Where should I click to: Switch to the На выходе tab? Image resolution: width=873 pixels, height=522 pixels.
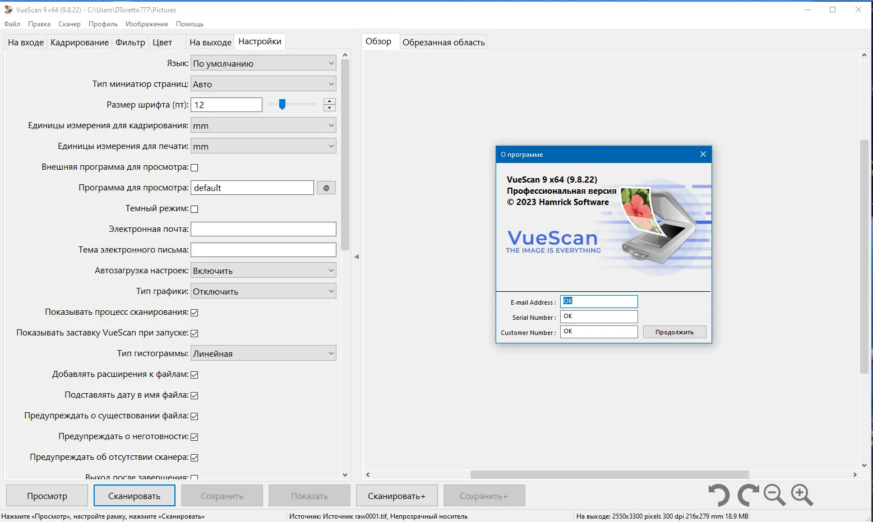point(210,42)
